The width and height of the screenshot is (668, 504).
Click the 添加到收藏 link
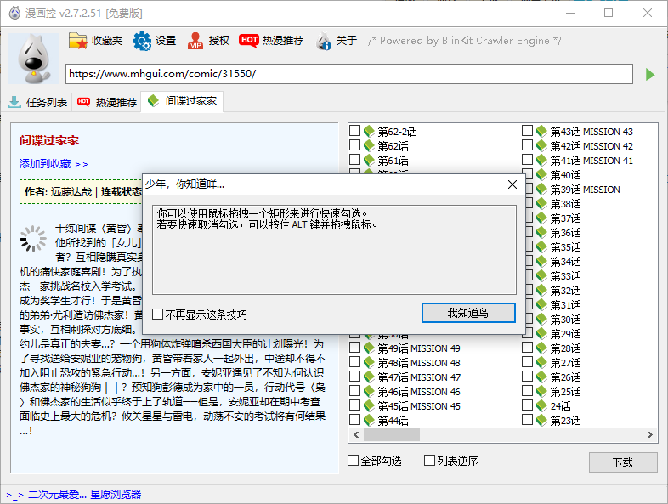[54, 164]
